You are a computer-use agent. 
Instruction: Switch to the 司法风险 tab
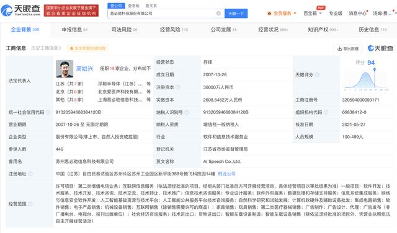[x=124, y=30]
